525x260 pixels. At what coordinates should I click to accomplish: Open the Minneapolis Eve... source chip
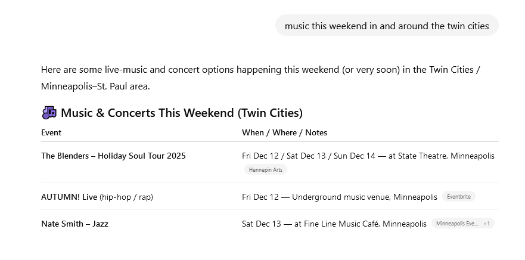pos(456,224)
